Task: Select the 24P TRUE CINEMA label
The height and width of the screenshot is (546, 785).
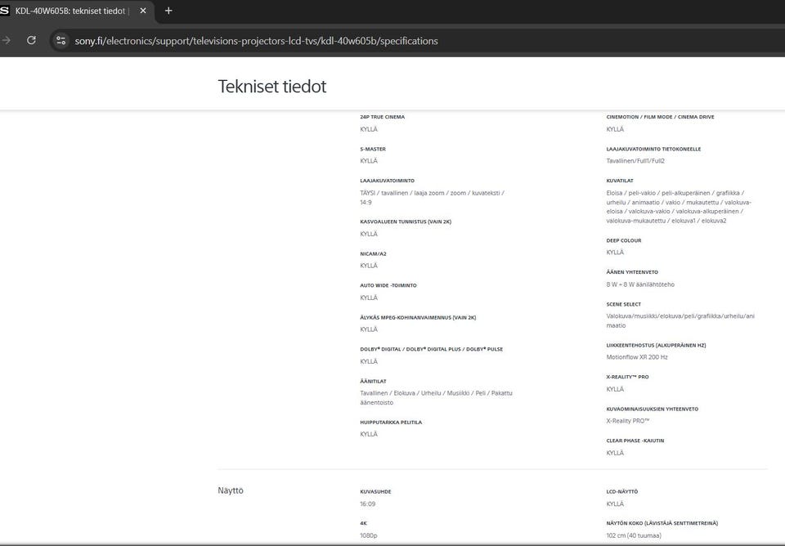Action: (x=383, y=117)
